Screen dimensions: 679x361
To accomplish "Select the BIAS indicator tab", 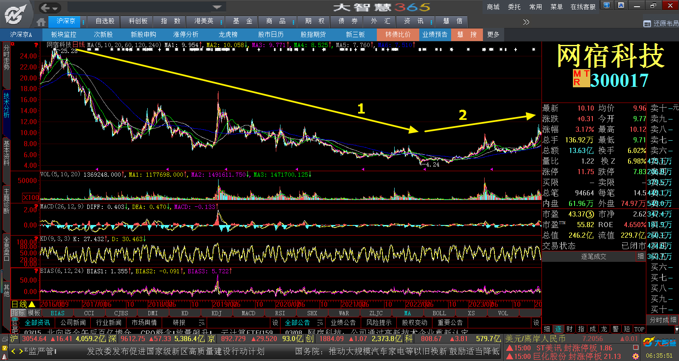I will point(58,313).
